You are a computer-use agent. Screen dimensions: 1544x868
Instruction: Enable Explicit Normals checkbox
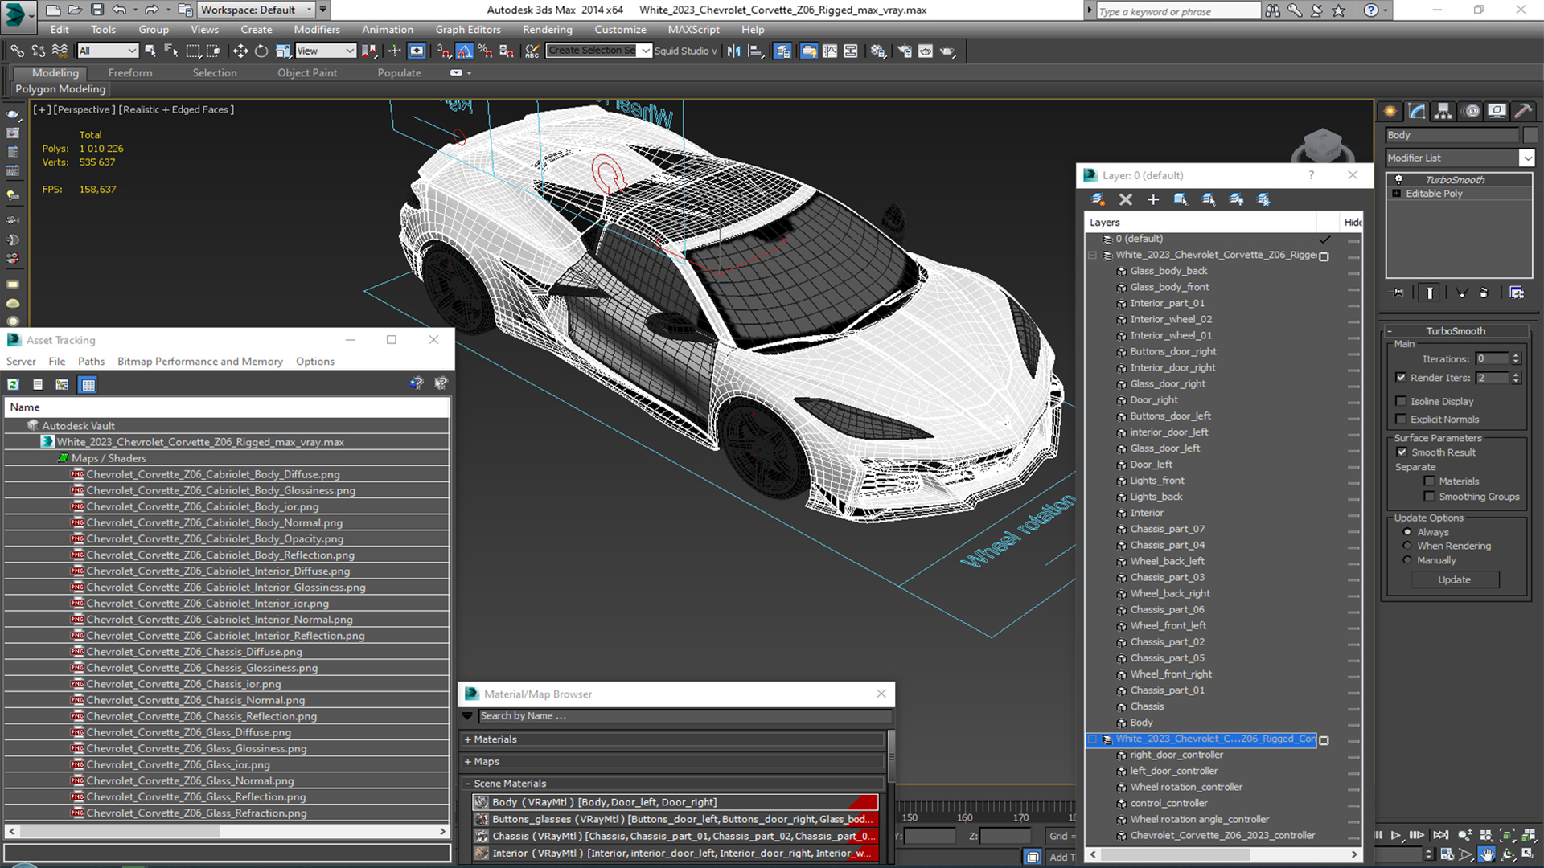[x=1401, y=419]
